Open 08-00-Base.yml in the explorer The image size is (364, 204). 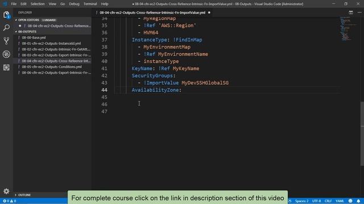point(34,37)
